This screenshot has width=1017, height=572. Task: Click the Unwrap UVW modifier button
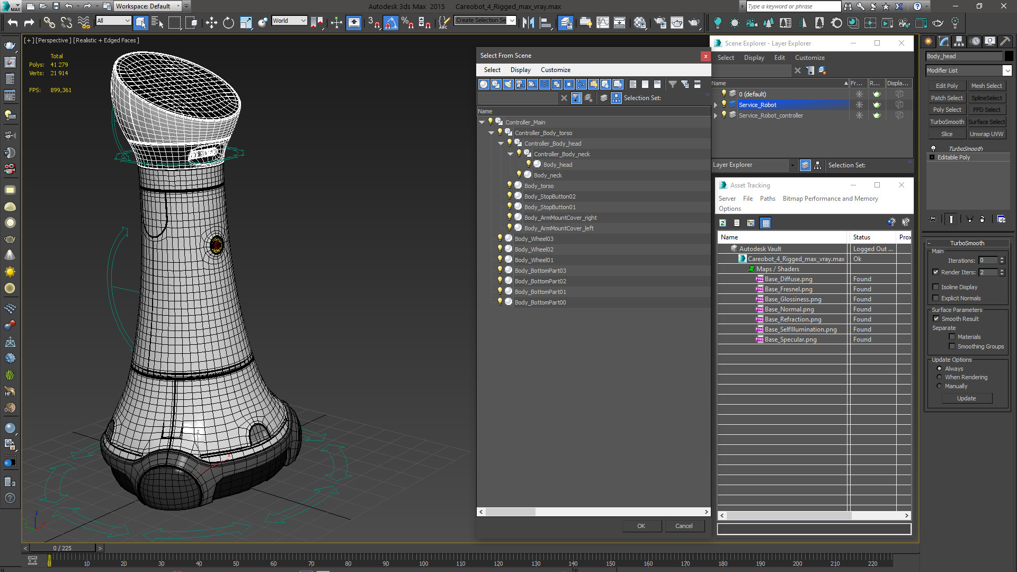pyautogui.click(x=986, y=134)
